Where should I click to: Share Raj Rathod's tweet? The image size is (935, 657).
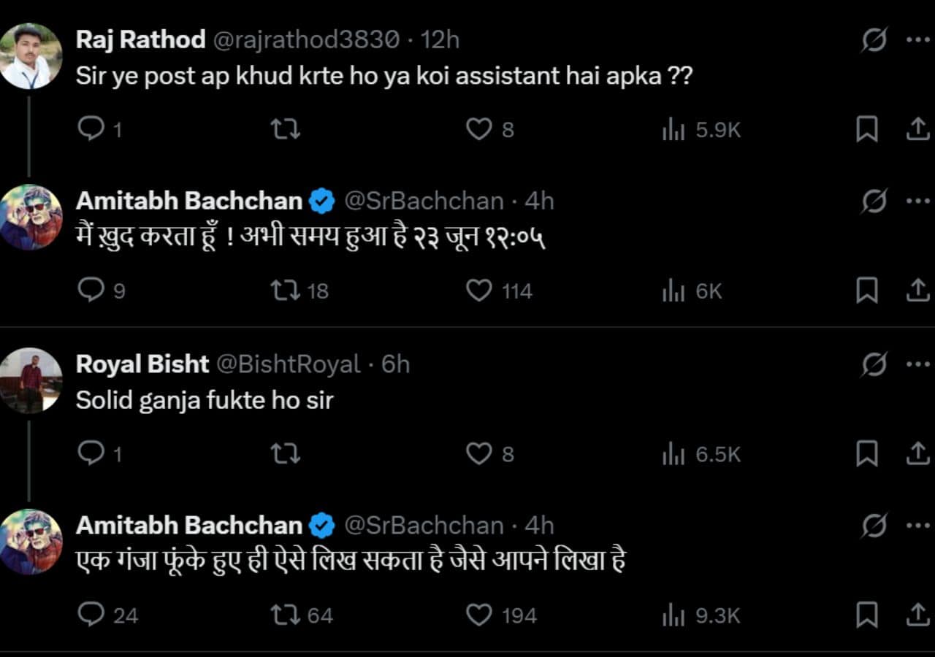917,130
